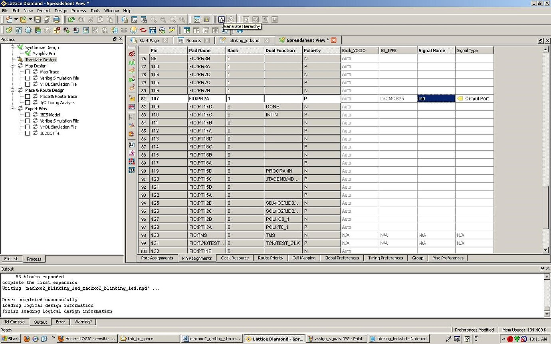Click the Print icon in toolbar
551x344 pixels.
pyautogui.click(x=56, y=19)
